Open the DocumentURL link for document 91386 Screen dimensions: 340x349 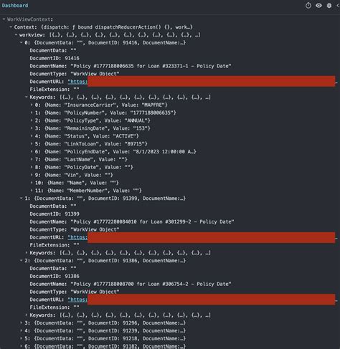click(77, 300)
